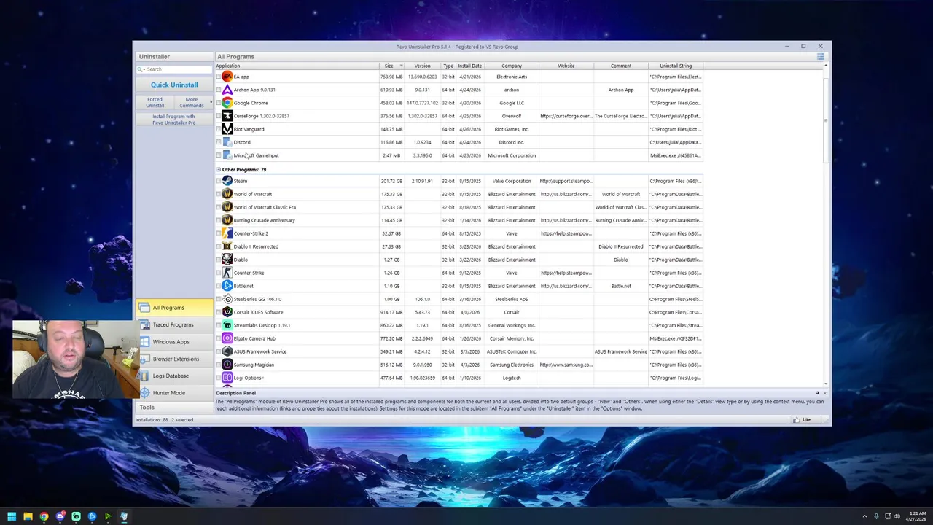
Task: Click the Discord program row name
Action: coord(242,142)
